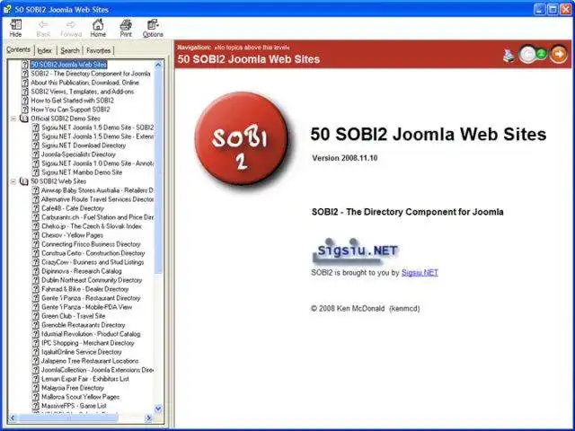Open 'CrazyCow - Business and Stud Listings'
This screenshot has width=575, height=431.
(93, 262)
